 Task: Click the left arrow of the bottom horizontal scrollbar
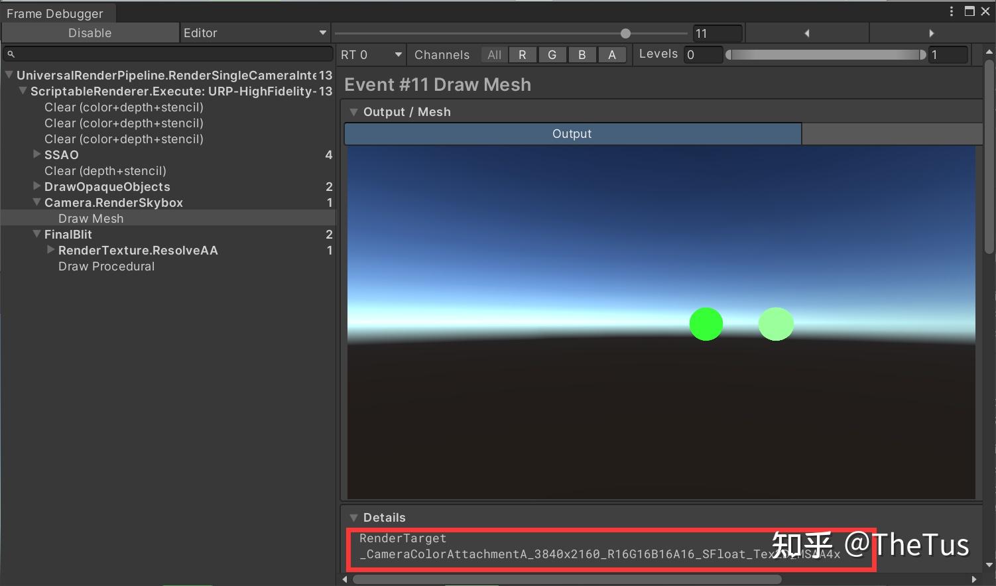pos(345,579)
